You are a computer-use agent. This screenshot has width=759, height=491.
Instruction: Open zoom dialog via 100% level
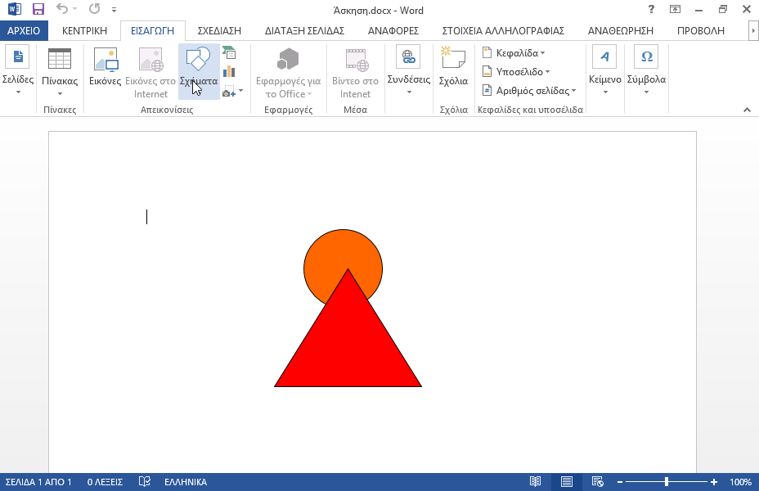coord(741,482)
